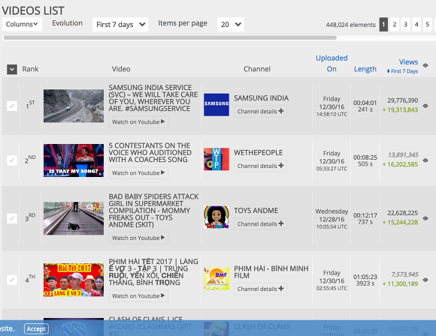Viewport: 436px width, 336px height.
Task: Open '5 Contestants on The Voice' title
Action: pos(150,152)
